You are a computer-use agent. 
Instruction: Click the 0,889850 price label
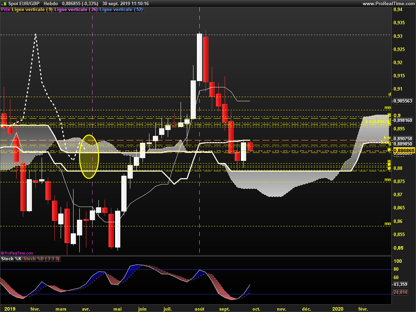(403, 144)
